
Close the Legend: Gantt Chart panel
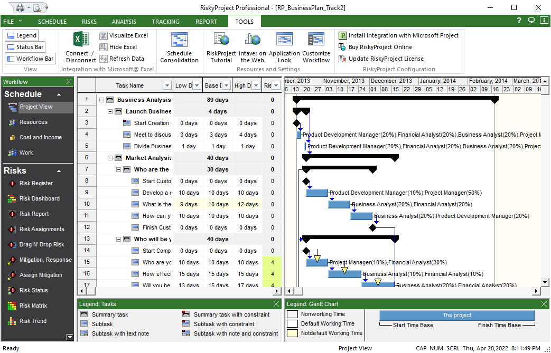pyautogui.click(x=544, y=304)
